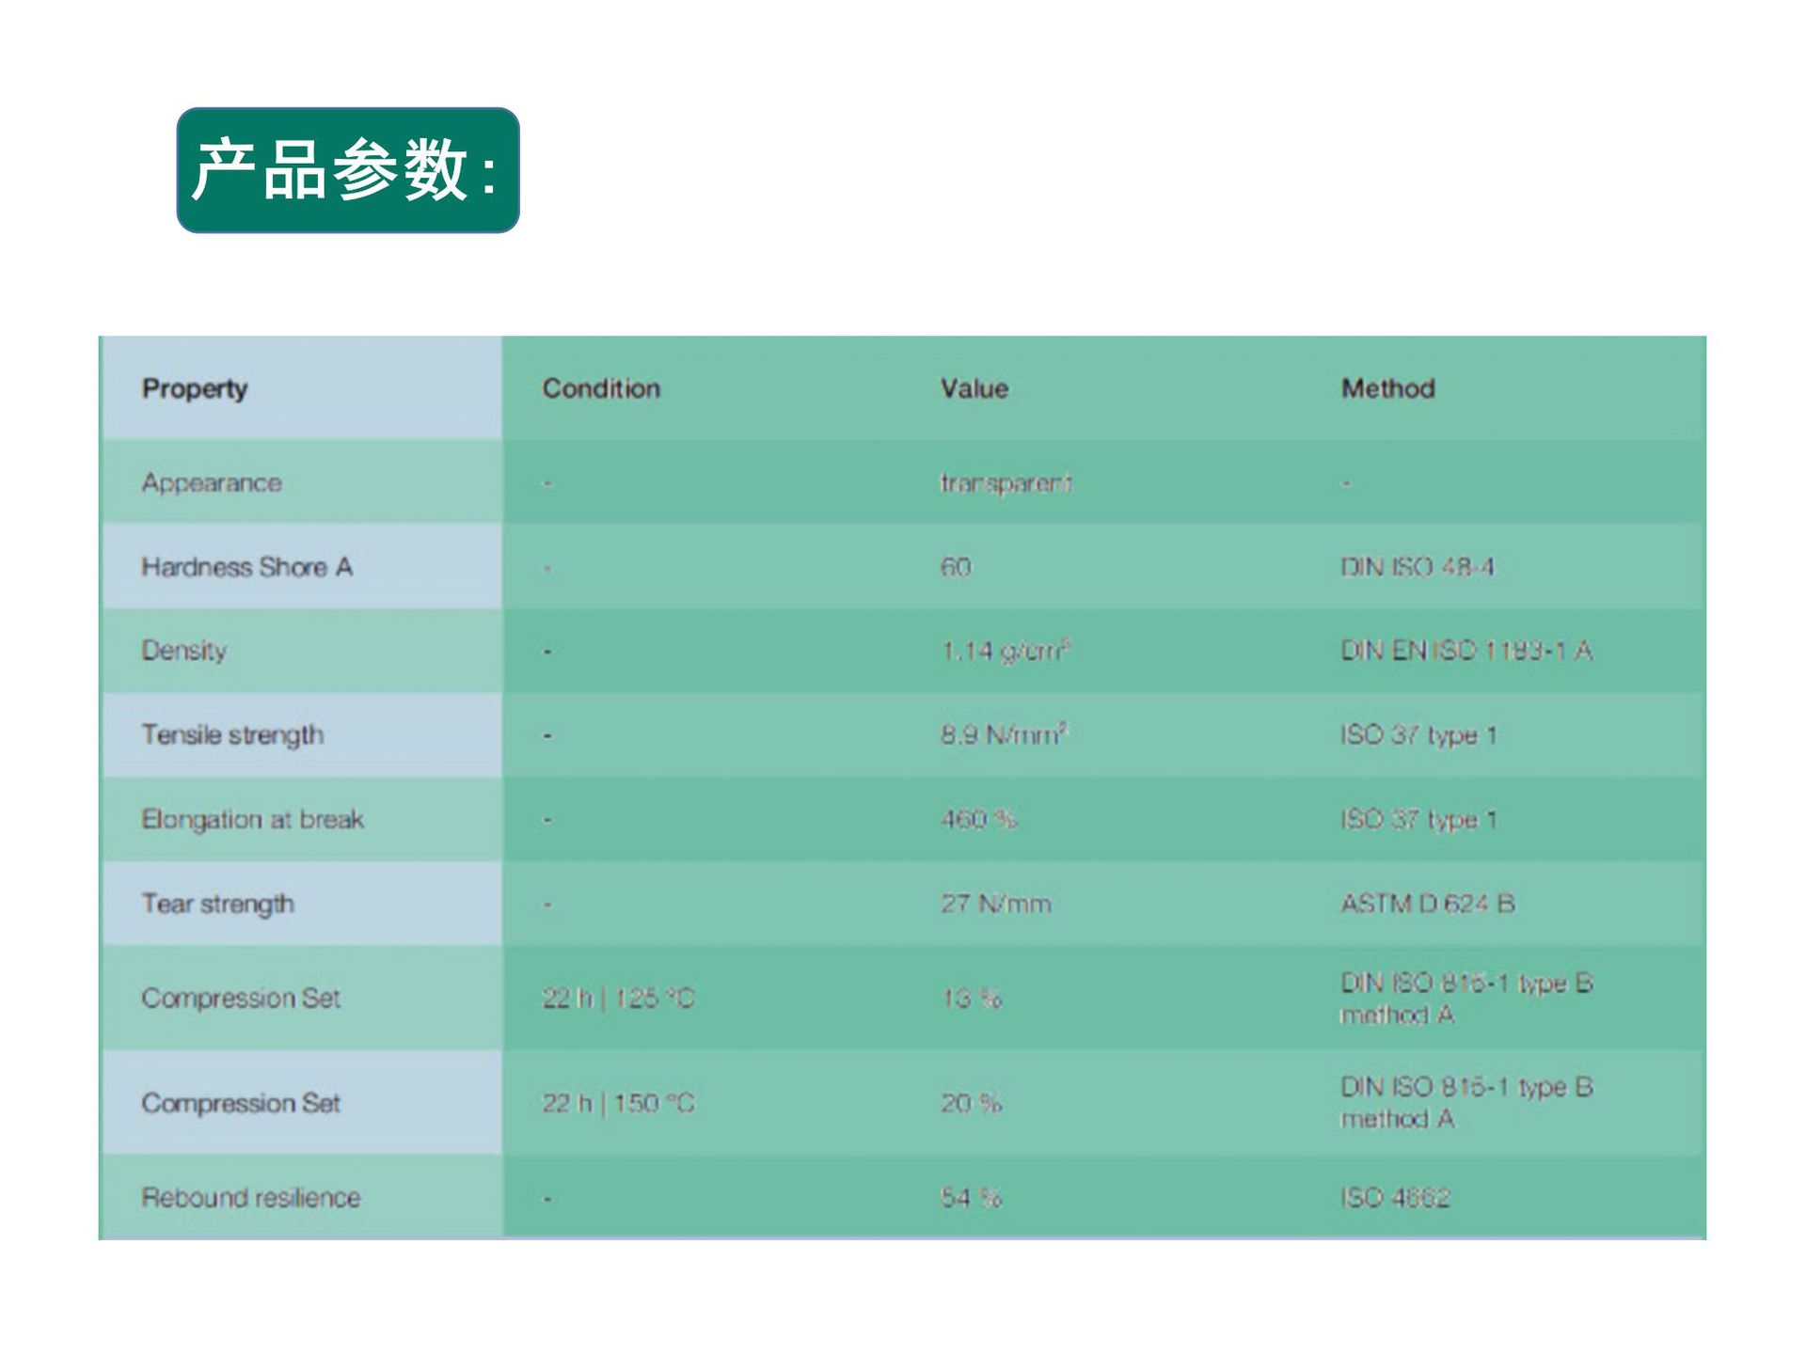The height and width of the screenshot is (1354, 1806).
Task: Click the Hardness Shore A label
Action: (247, 567)
